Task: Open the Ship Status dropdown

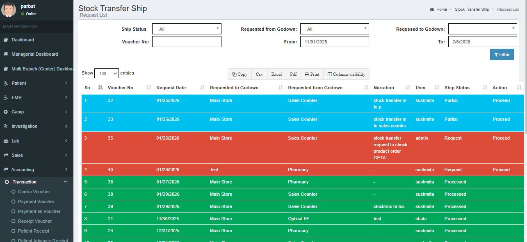Action: [187, 29]
